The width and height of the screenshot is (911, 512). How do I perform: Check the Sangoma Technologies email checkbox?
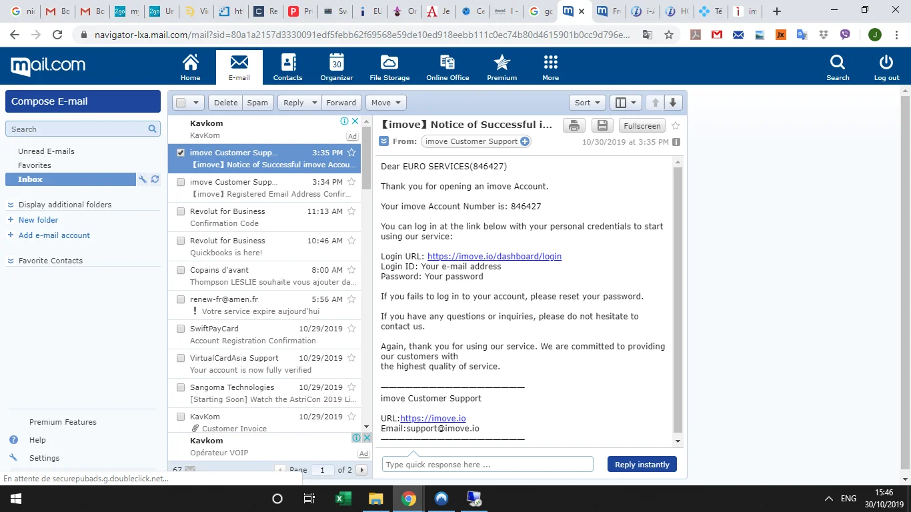click(x=181, y=387)
